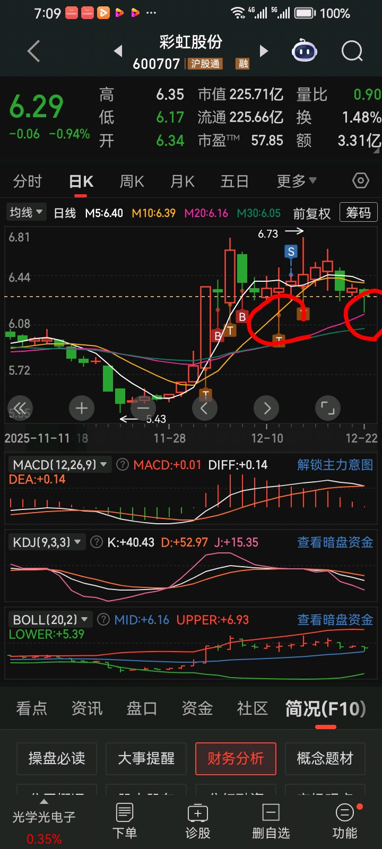Tap 概念题材 button
Image resolution: width=382 pixels, height=849 pixels.
[325, 759]
